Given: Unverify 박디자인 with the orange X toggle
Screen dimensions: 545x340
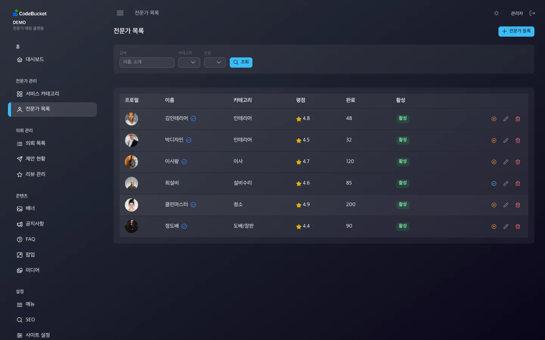Looking at the screenshot, I should tap(494, 140).
